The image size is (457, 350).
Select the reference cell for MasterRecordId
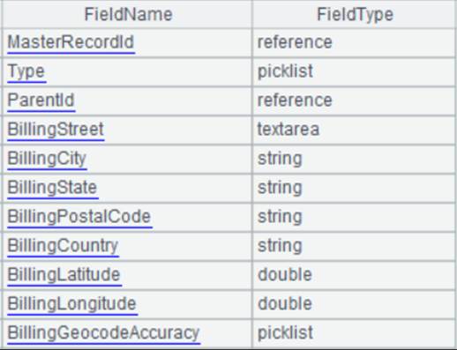coord(354,42)
